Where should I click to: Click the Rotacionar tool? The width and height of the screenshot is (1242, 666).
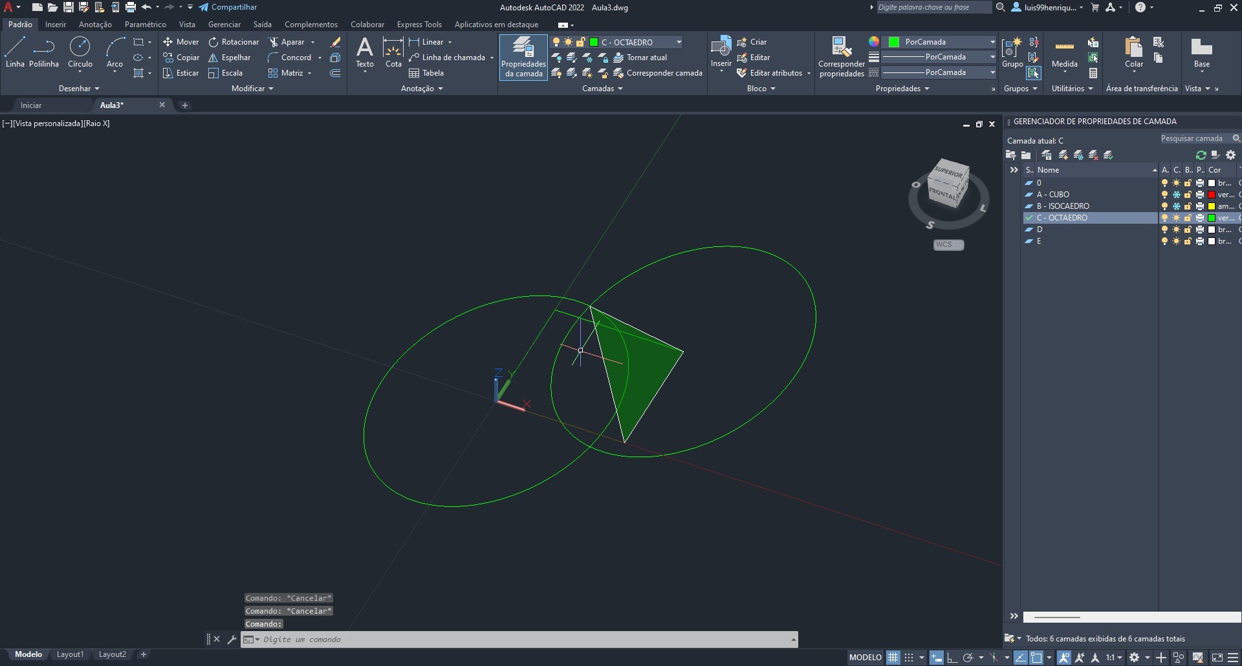coord(233,42)
